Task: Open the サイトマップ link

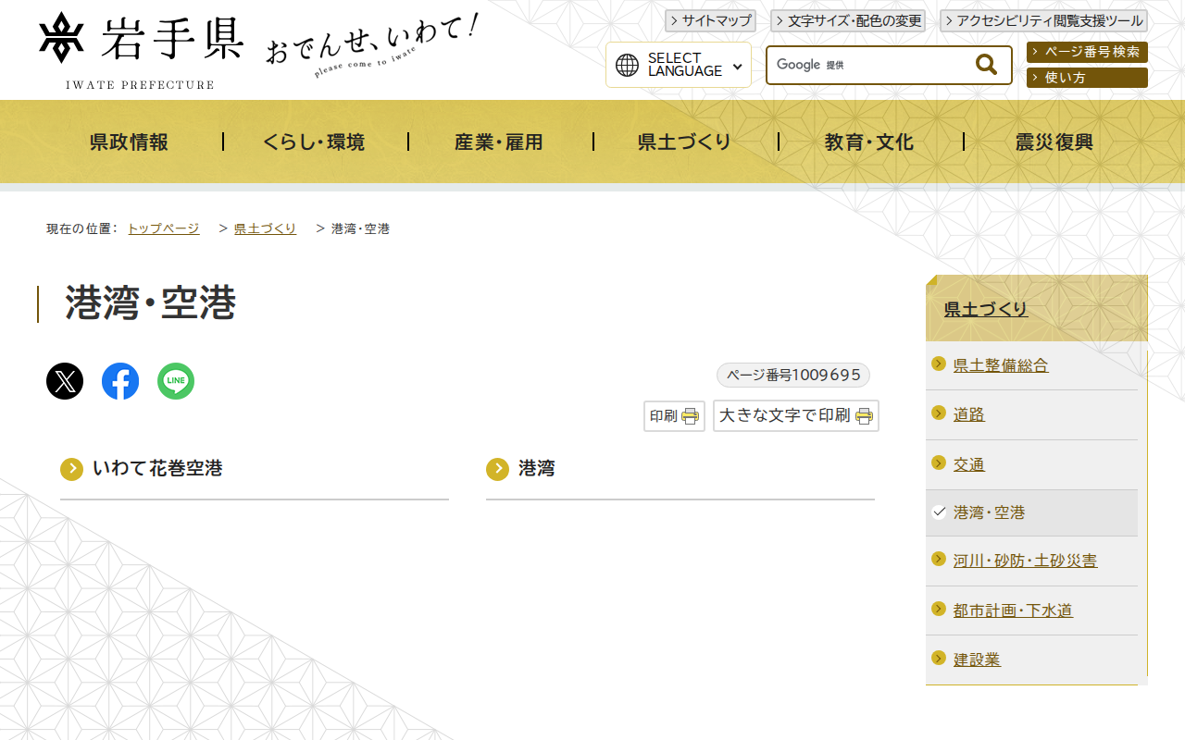Action: [x=710, y=21]
